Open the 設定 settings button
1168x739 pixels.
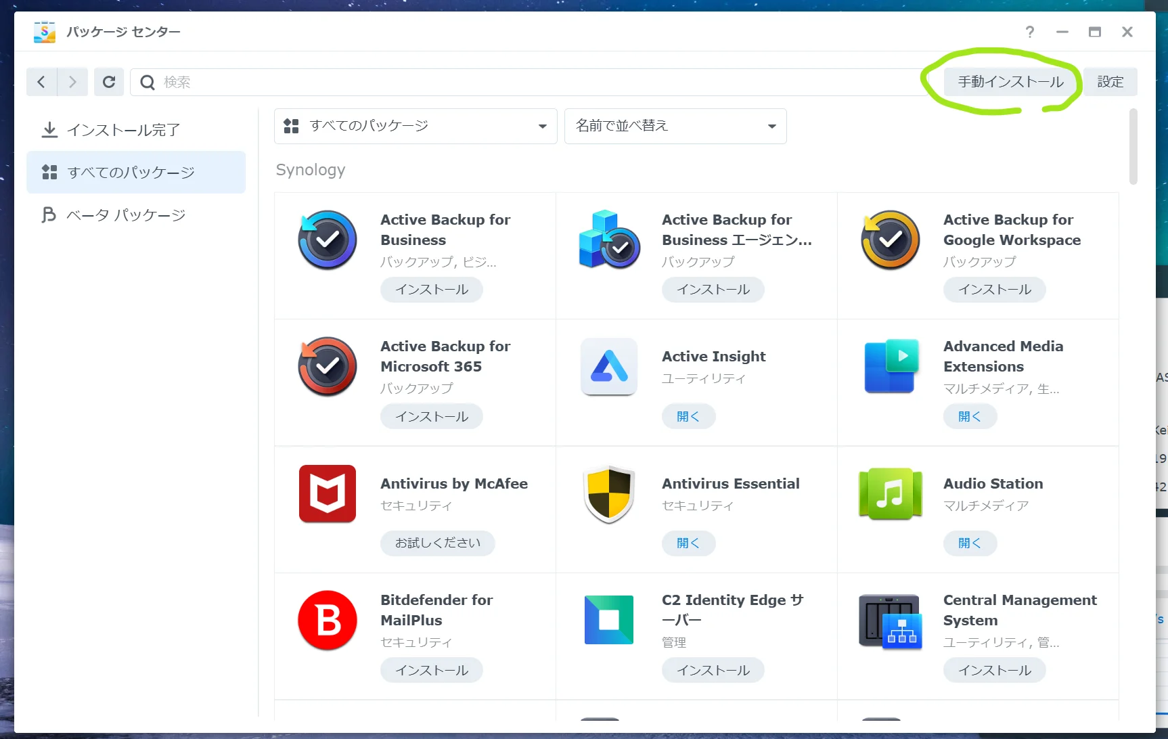pos(1110,82)
